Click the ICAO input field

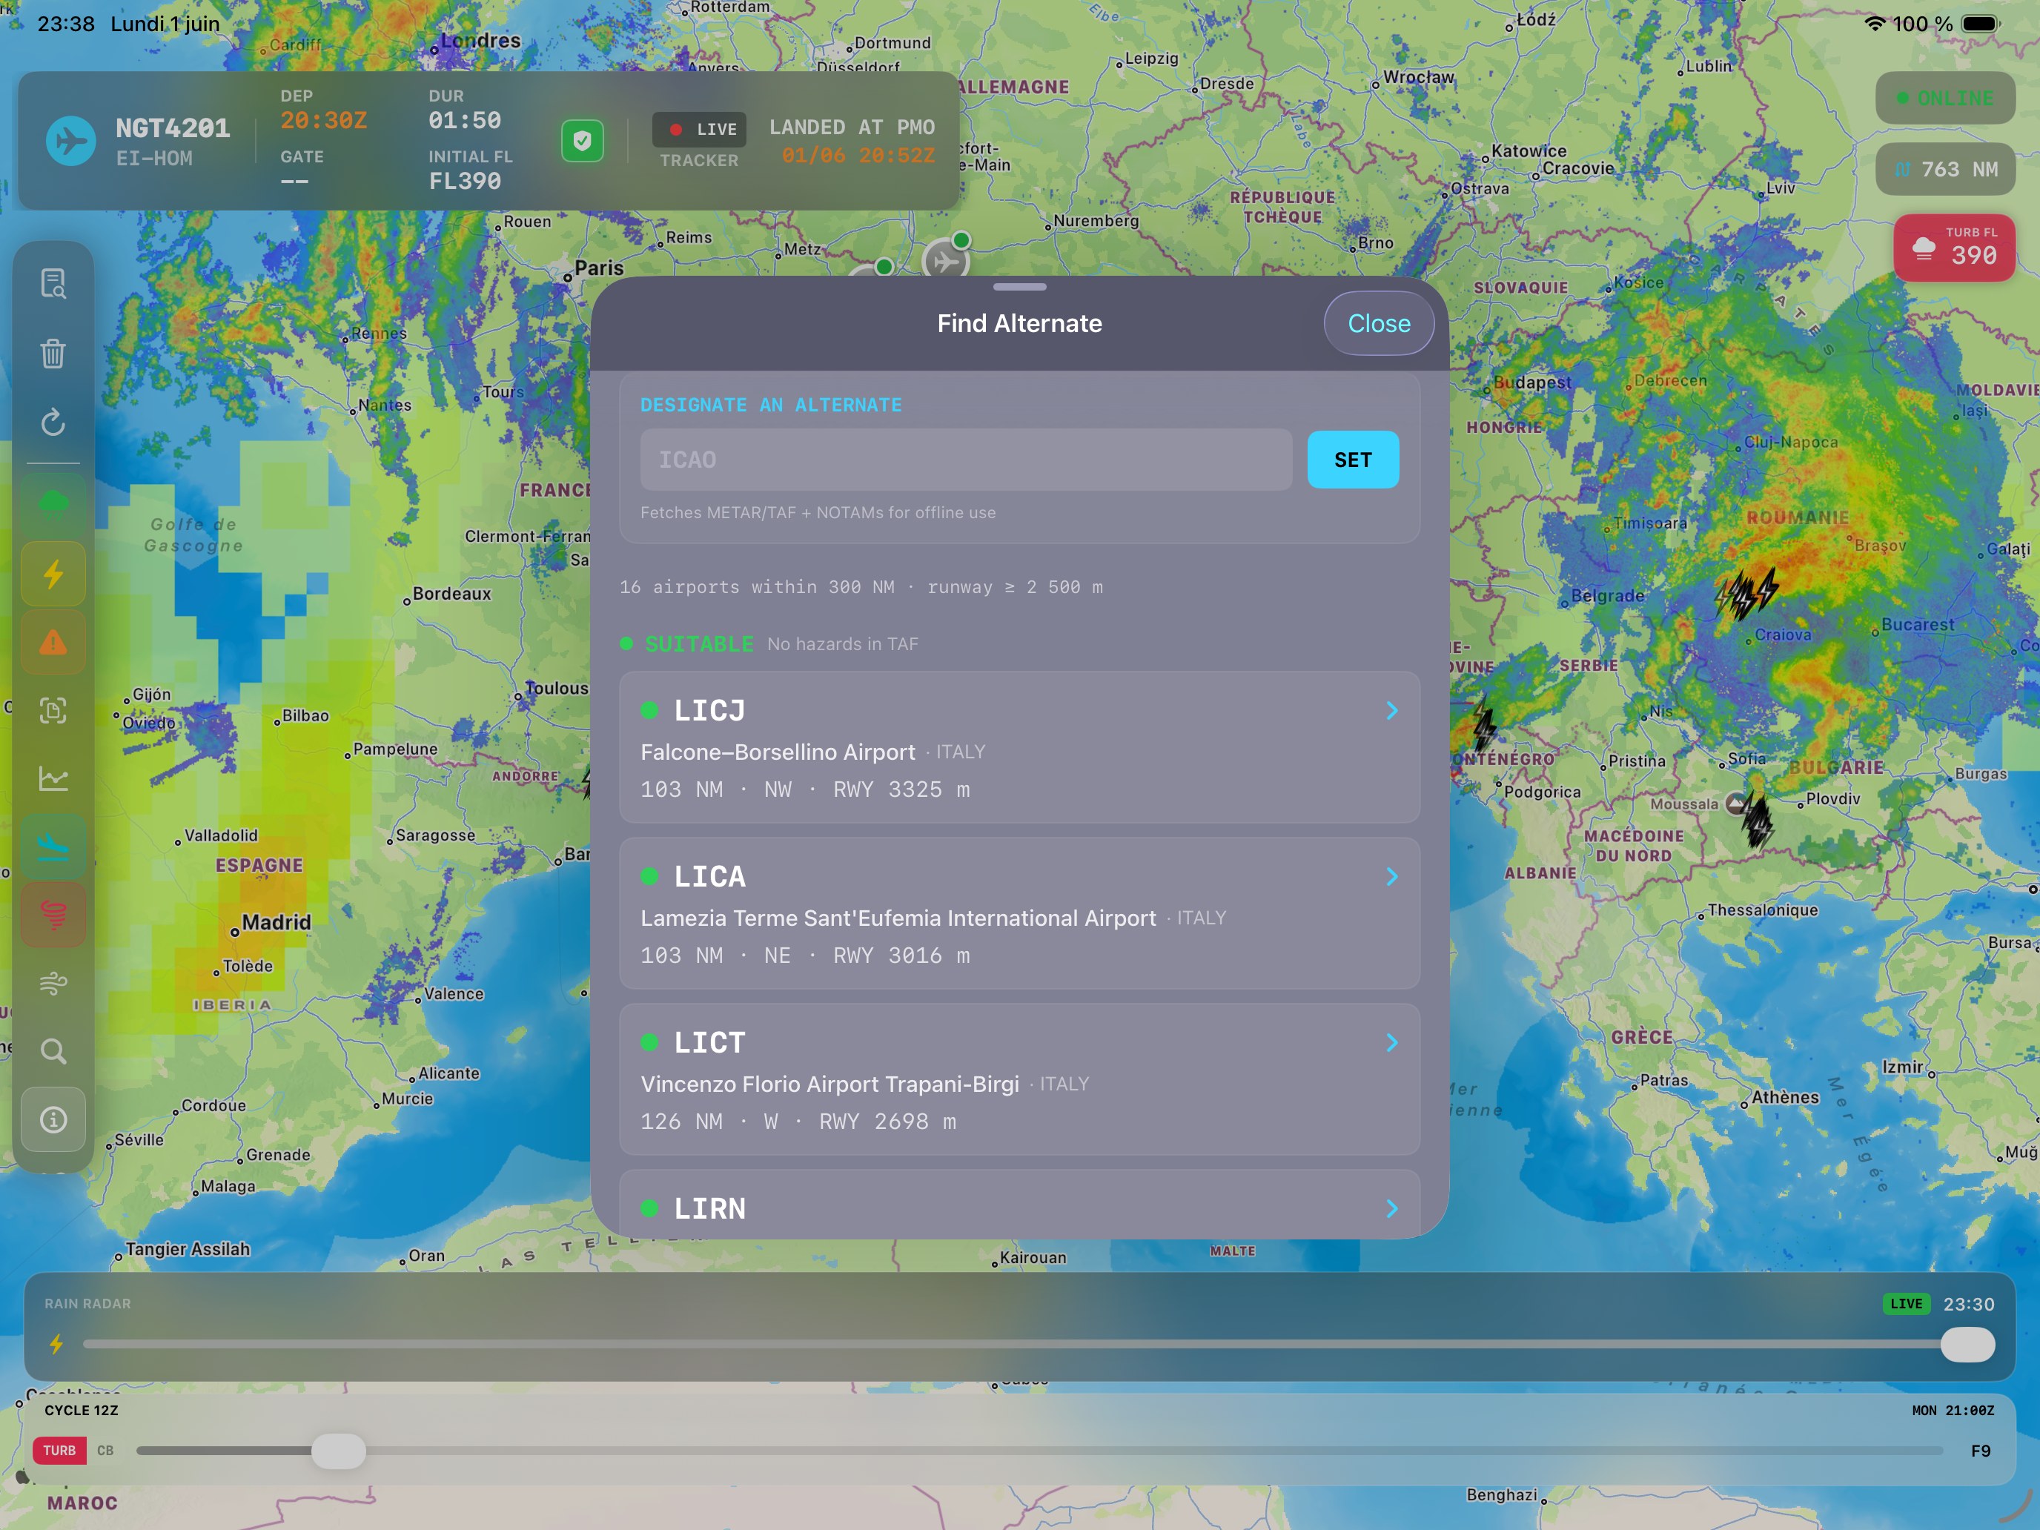click(x=966, y=460)
